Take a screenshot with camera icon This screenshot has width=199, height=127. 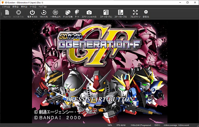tap(89, 14)
